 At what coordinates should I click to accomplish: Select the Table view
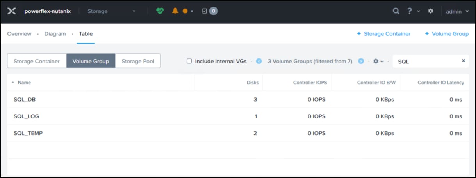86,34
